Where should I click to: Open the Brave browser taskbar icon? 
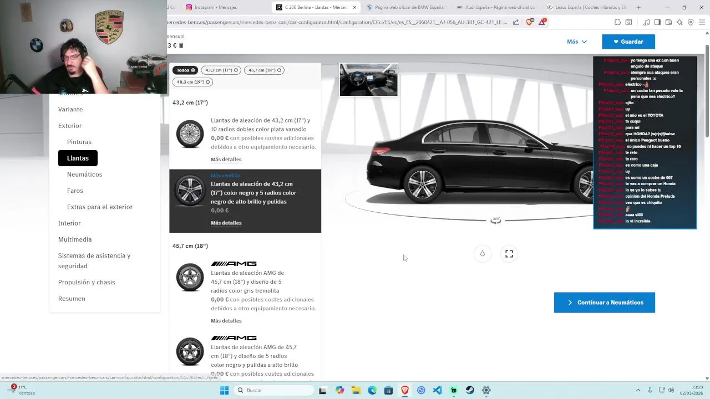[x=405, y=390]
